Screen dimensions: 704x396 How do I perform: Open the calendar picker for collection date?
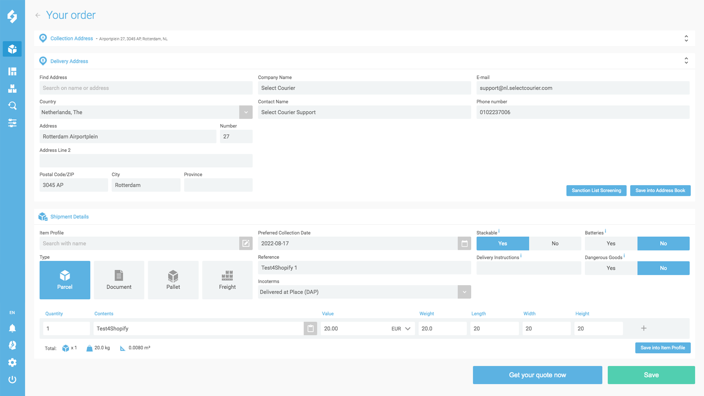point(464,243)
